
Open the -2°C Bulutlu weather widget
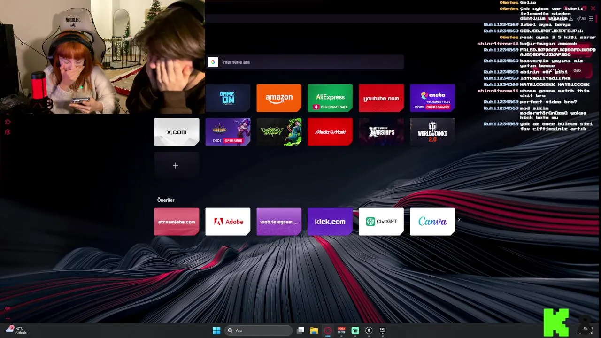coord(17,330)
